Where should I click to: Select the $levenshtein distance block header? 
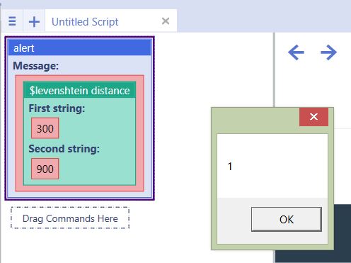pos(79,91)
